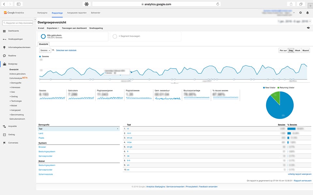Image resolution: width=313 pixels, height=195 pixels.
Task: Switch to the Aangepaste rapporten tab
Action: pyautogui.click(x=77, y=13)
